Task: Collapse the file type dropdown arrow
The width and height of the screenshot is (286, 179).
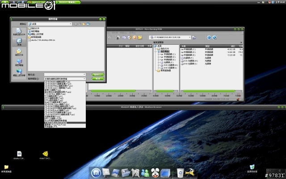Action: [x=84, y=79]
